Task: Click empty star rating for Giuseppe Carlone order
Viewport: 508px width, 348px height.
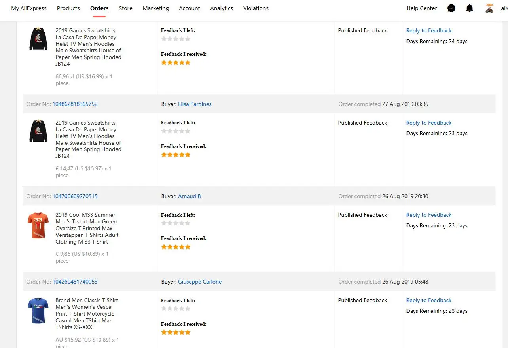Action: point(176,308)
